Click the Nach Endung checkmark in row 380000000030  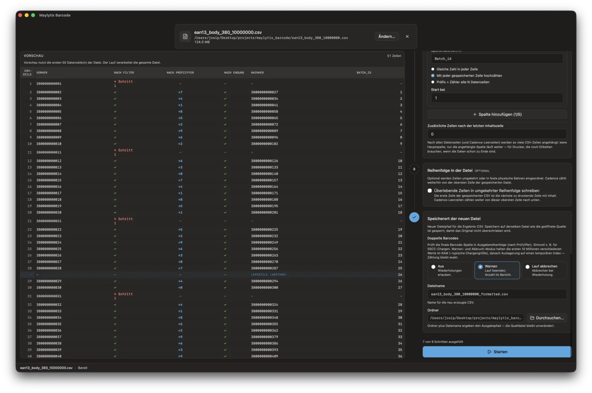pos(225,288)
